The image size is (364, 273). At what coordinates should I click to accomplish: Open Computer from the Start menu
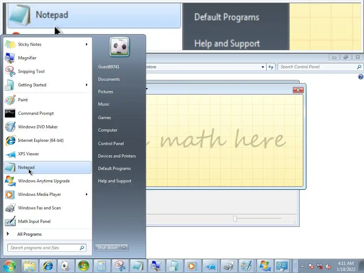click(x=108, y=130)
